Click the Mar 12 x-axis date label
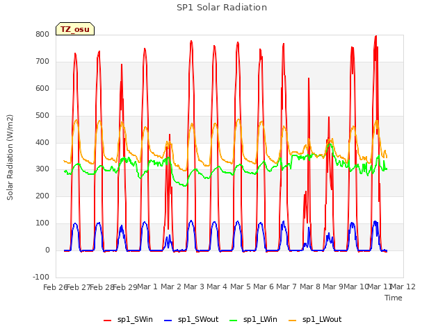This screenshot has width=445, height=333. click(x=403, y=287)
